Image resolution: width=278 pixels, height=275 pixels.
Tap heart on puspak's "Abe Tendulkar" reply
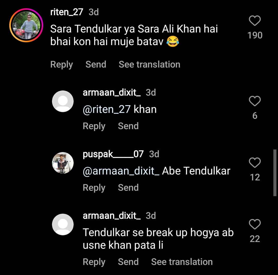coord(255,163)
